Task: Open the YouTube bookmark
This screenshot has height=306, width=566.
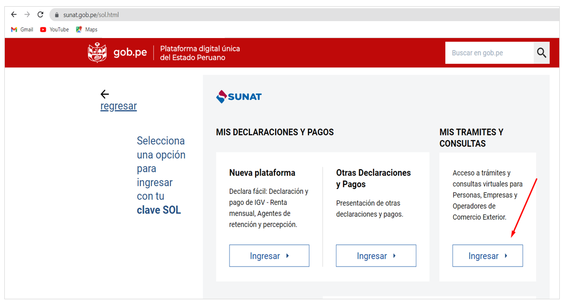Action: click(54, 30)
